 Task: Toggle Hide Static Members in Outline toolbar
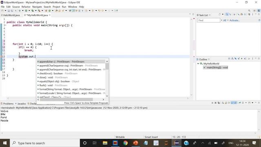point(239,59)
